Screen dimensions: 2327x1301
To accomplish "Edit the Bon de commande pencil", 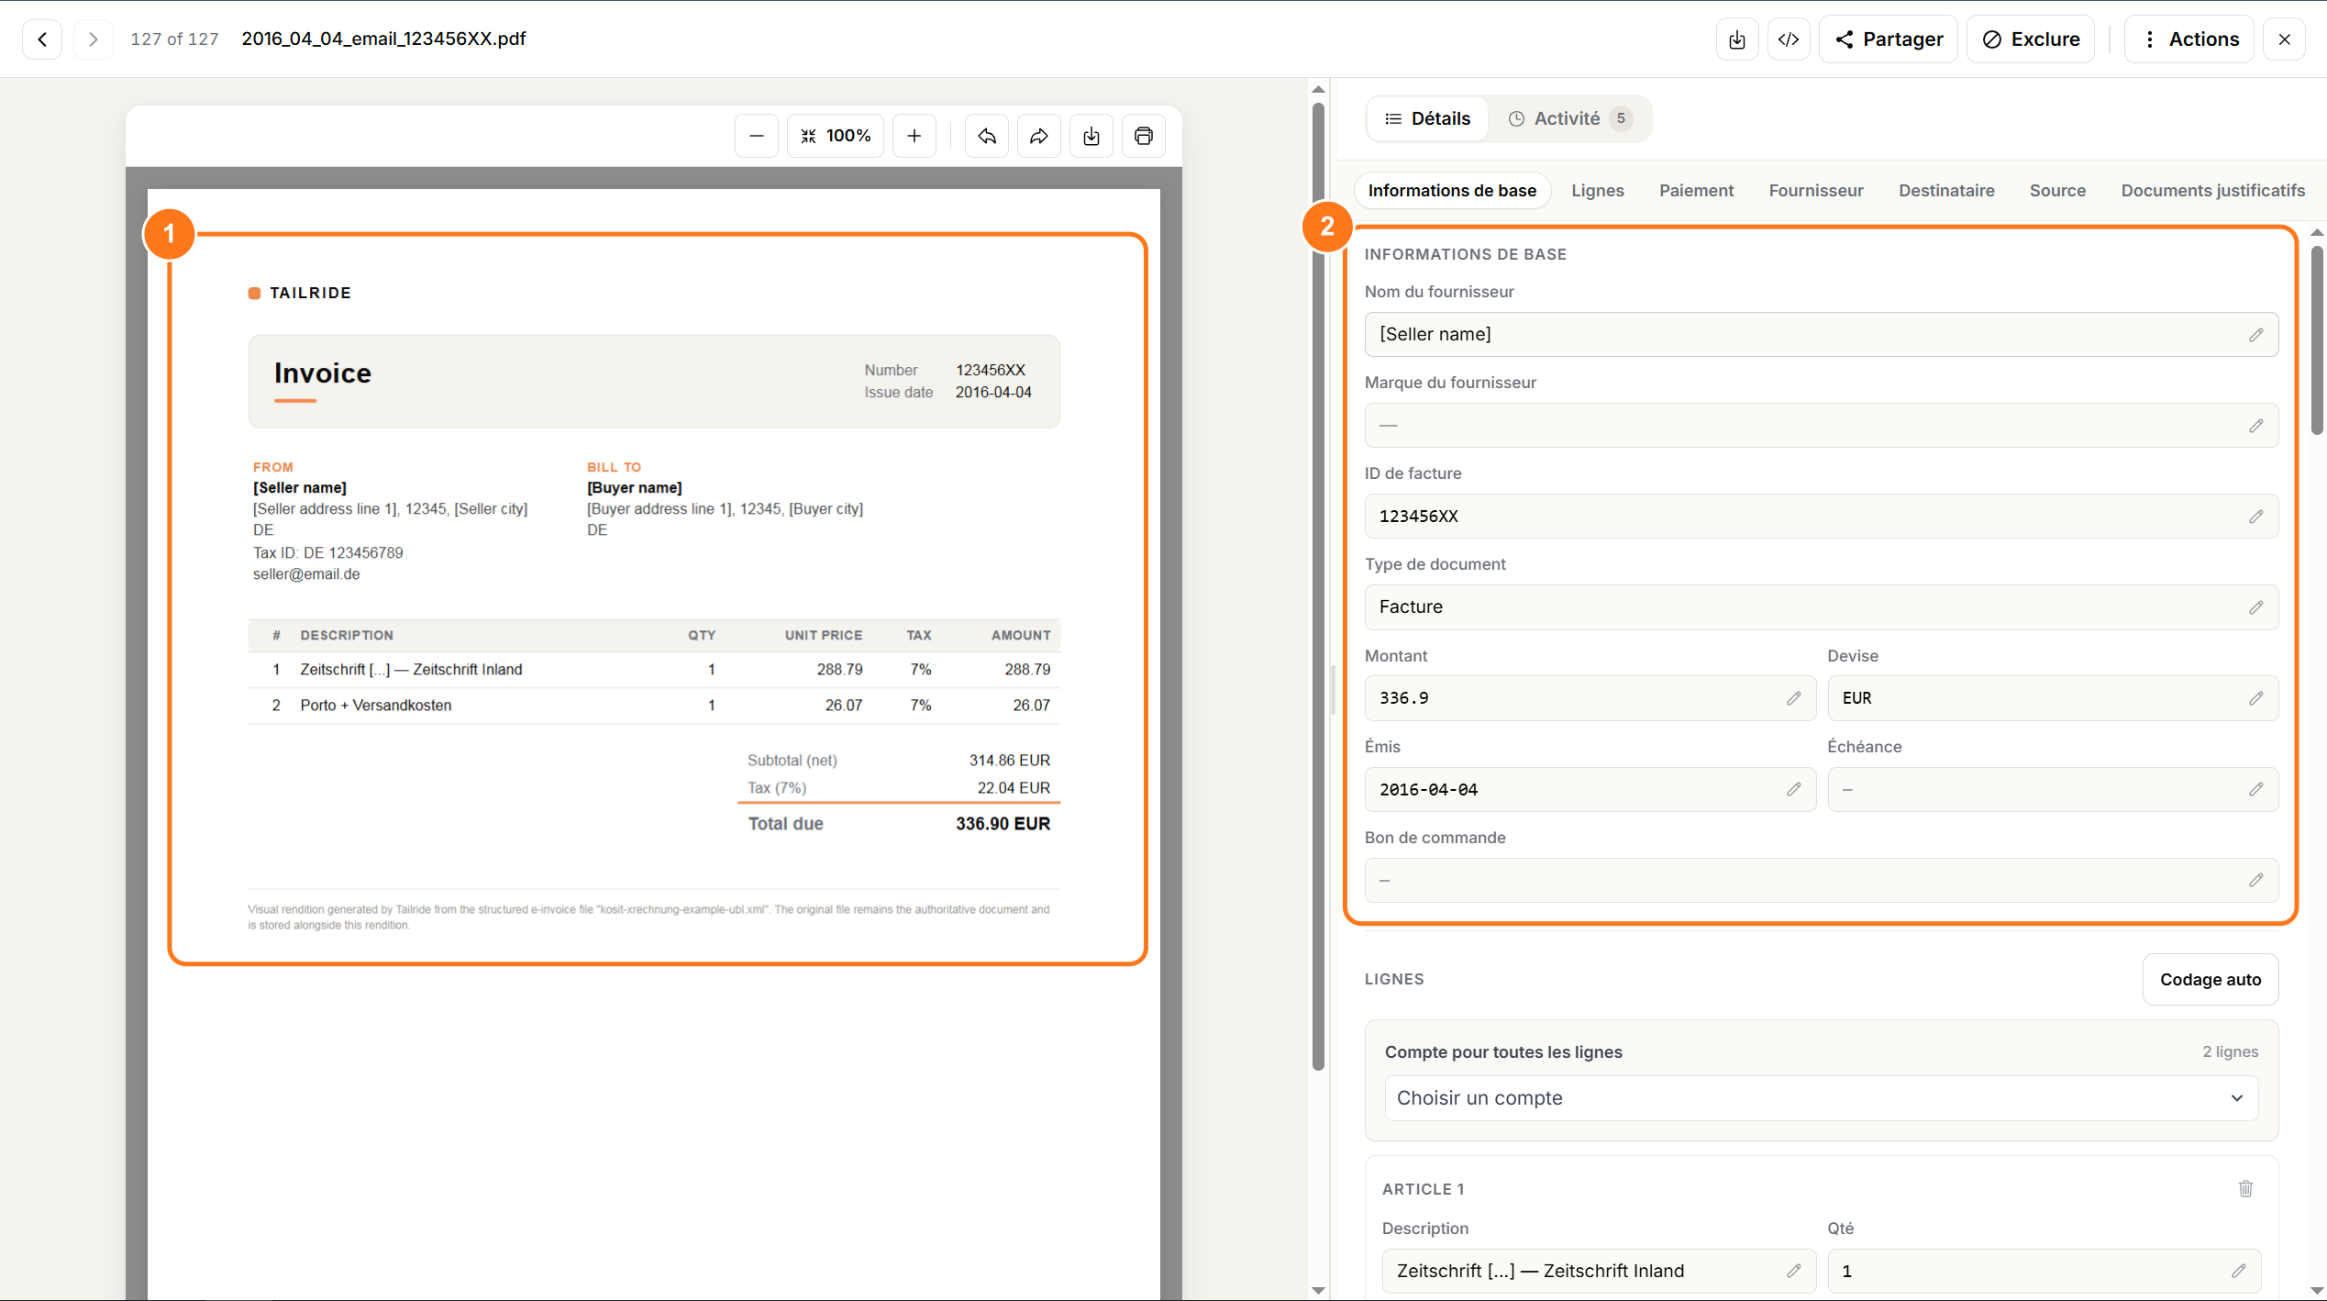I will point(2256,880).
